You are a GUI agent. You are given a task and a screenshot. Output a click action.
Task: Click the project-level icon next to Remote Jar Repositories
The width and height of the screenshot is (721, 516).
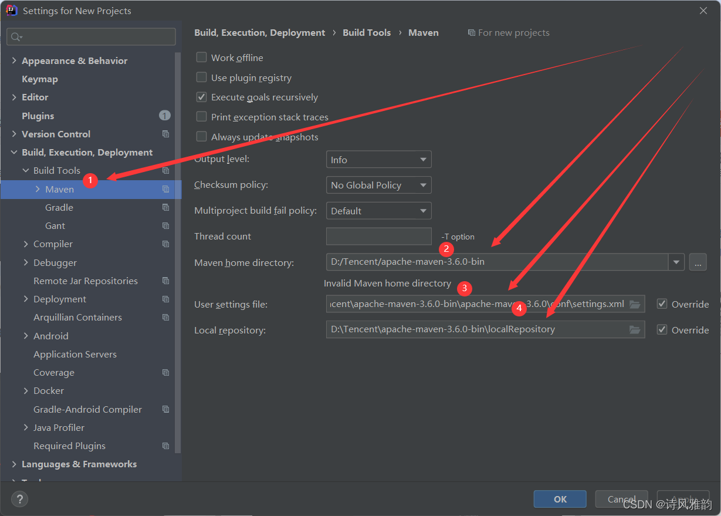(x=165, y=281)
